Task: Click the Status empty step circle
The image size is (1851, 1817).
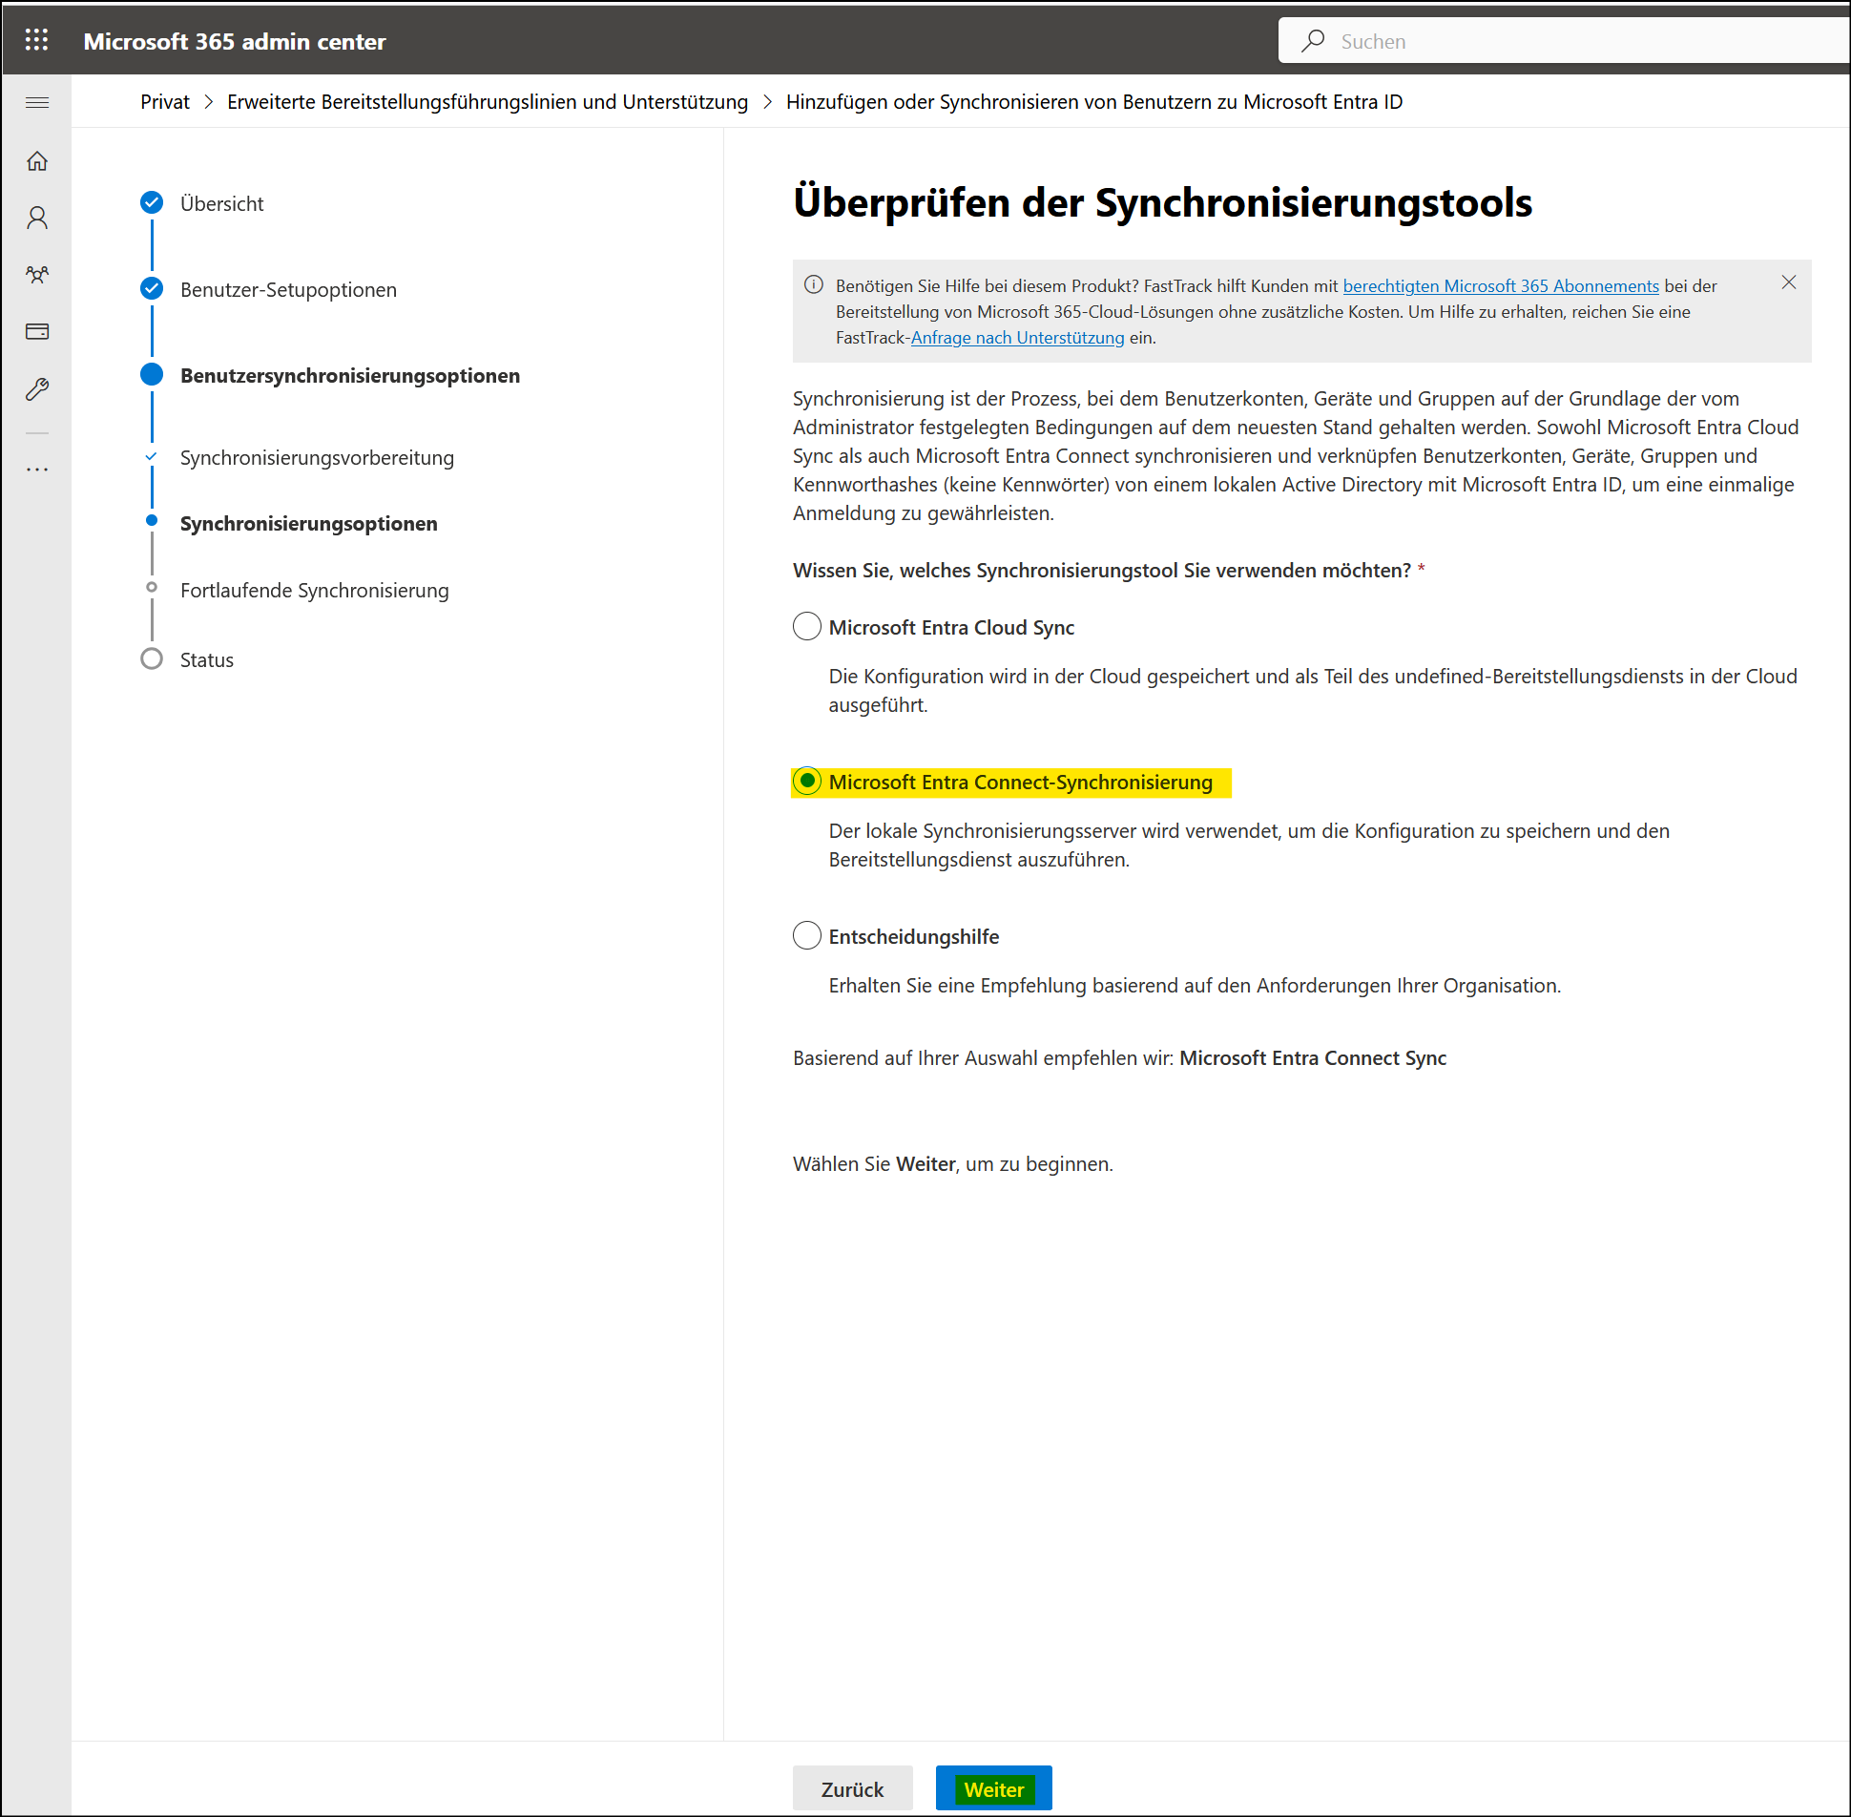Action: click(152, 658)
